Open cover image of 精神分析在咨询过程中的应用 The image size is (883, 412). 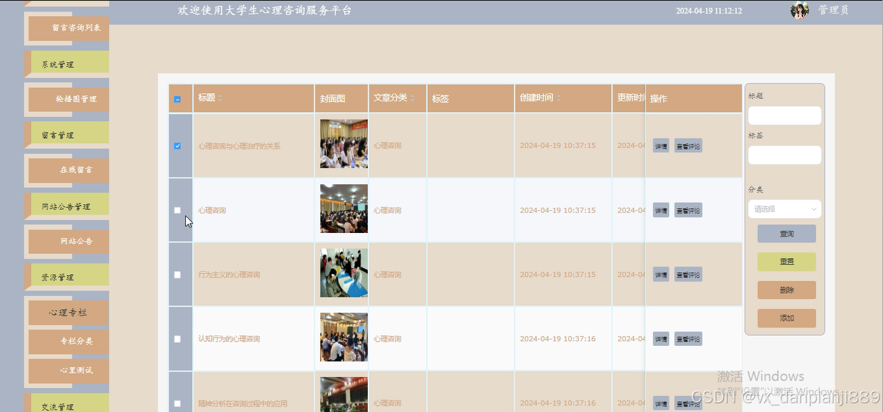tap(344, 394)
